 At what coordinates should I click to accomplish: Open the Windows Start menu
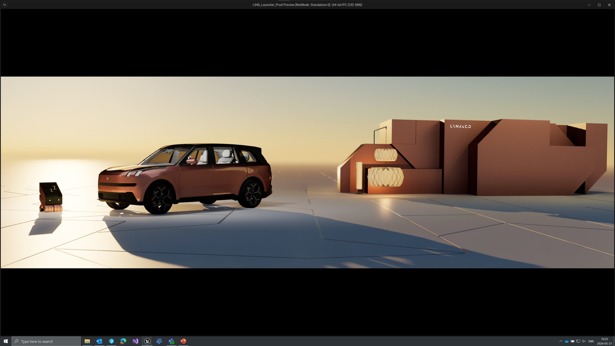pos(6,341)
